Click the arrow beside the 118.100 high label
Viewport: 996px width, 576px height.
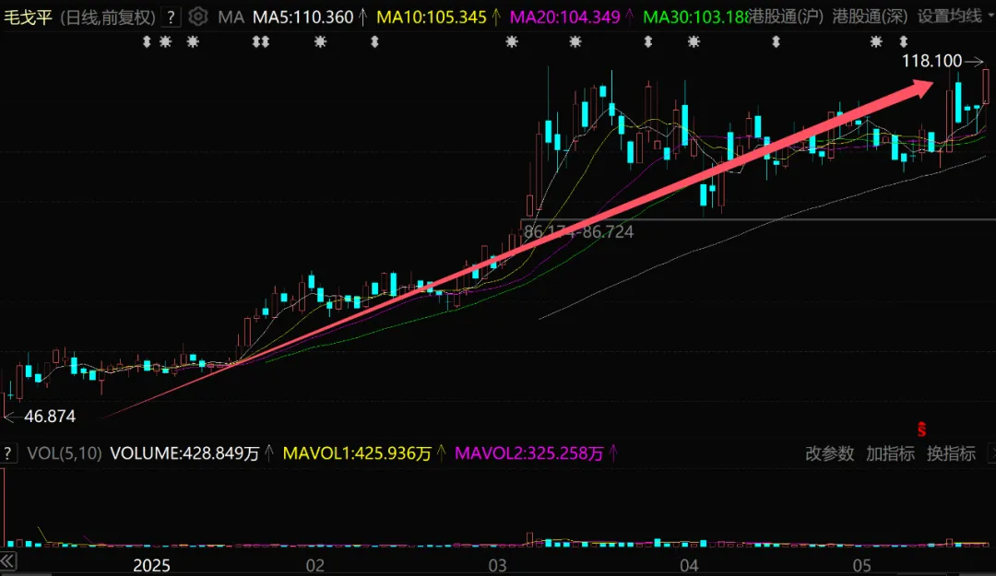(976, 61)
